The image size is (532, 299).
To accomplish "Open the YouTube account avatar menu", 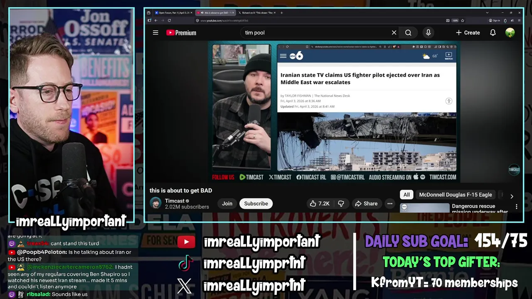I will coord(510,33).
